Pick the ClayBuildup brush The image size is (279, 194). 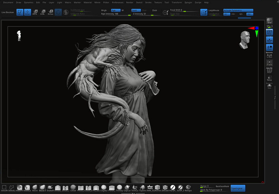pyautogui.click(x=104, y=188)
